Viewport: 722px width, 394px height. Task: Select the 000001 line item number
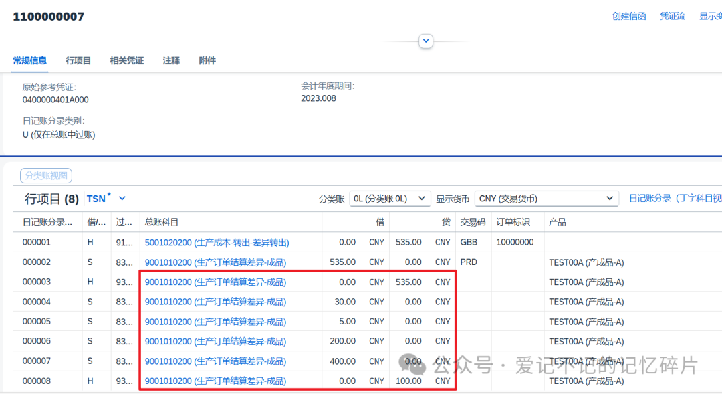36,242
